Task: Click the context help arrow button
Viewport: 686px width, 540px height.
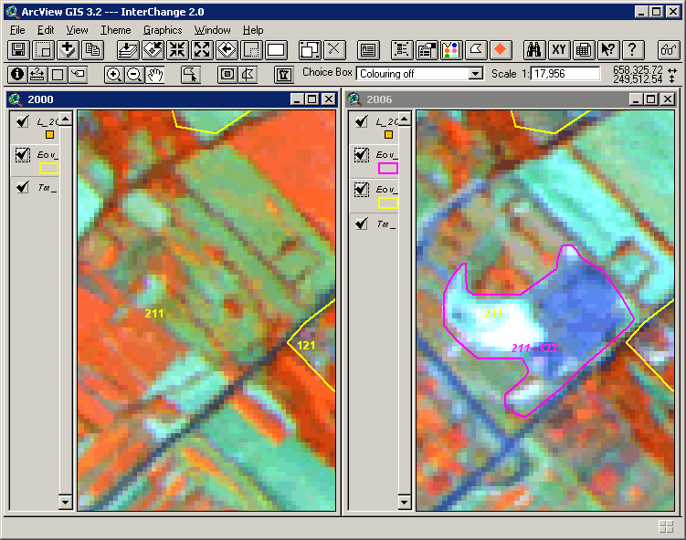Action: click(x=608, y=50)
